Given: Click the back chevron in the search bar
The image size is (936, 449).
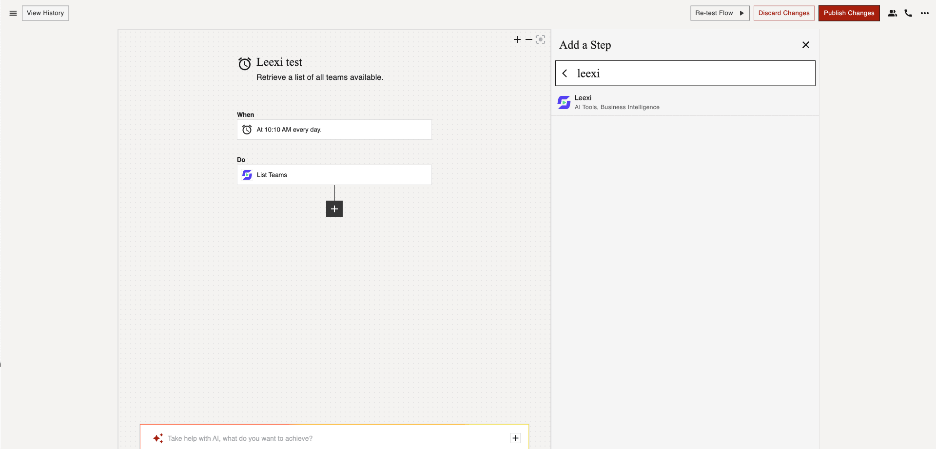Looking at the screenshot, I should [565, 73].
